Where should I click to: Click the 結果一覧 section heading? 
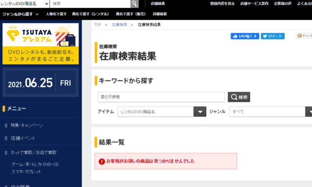[x=112, y=142]
